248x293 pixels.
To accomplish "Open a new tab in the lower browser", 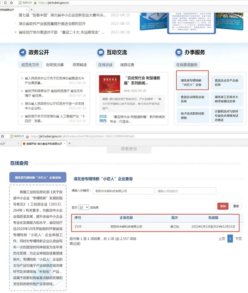I will [70, 144].
